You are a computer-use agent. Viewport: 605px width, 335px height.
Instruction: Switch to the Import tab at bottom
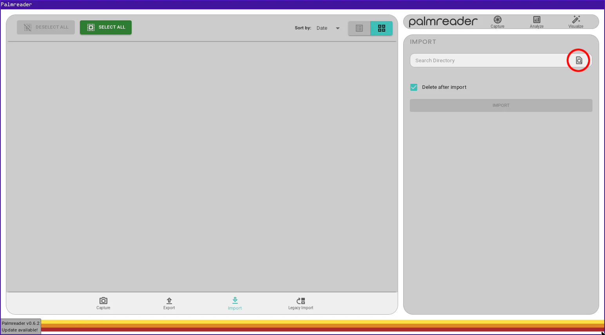(235, 303)
